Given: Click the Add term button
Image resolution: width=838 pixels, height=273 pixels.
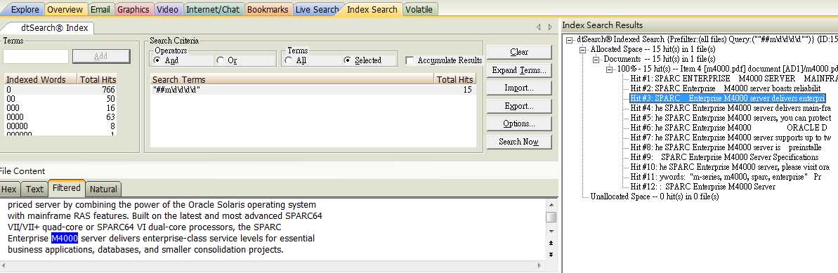Looking at the screenshot, I should (101, 56).
